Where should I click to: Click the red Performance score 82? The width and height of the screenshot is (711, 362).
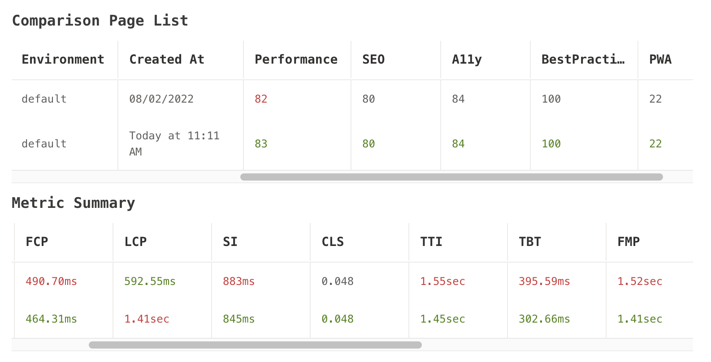261,99
